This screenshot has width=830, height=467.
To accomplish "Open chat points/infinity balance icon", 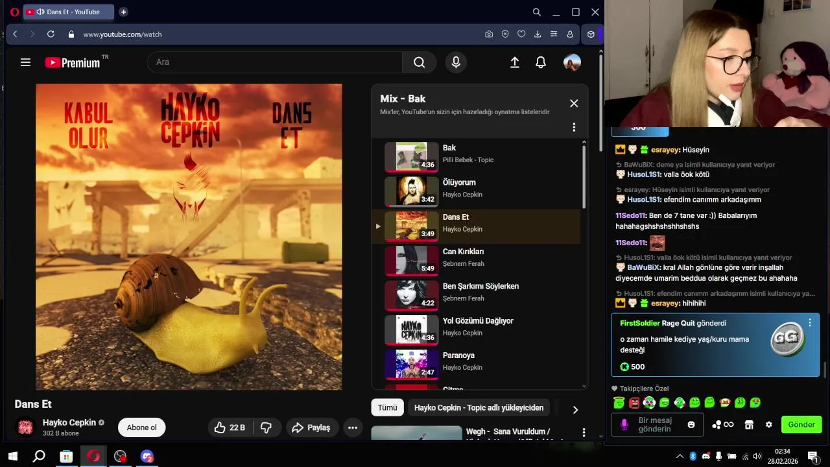I will [722, 425].
